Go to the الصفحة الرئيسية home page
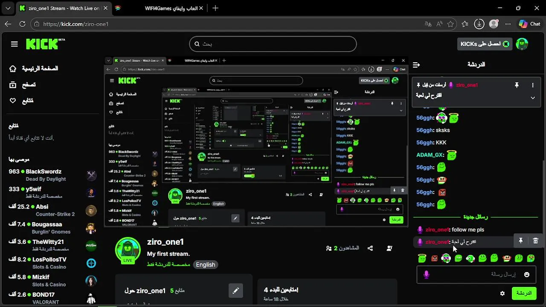Viewport: 546px width, 307px height. (x=34, y=69)
